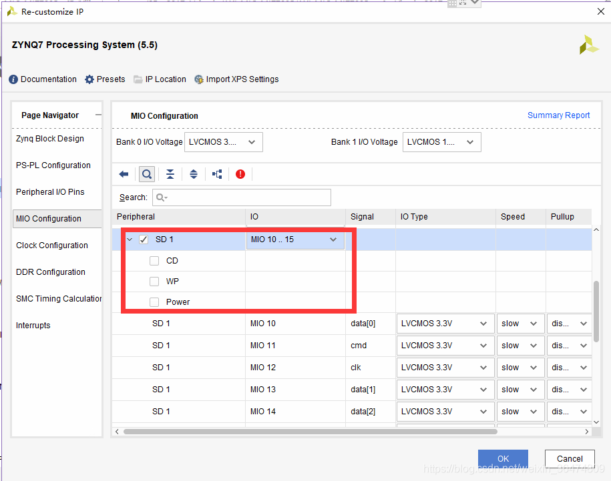Click the Collapse All toolbar icon
The width and height of the screenshot is (611, 481).
click(170, 174)
